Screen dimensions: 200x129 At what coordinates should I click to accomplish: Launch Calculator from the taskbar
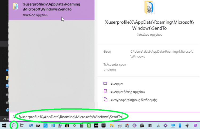tap(82, 126)
